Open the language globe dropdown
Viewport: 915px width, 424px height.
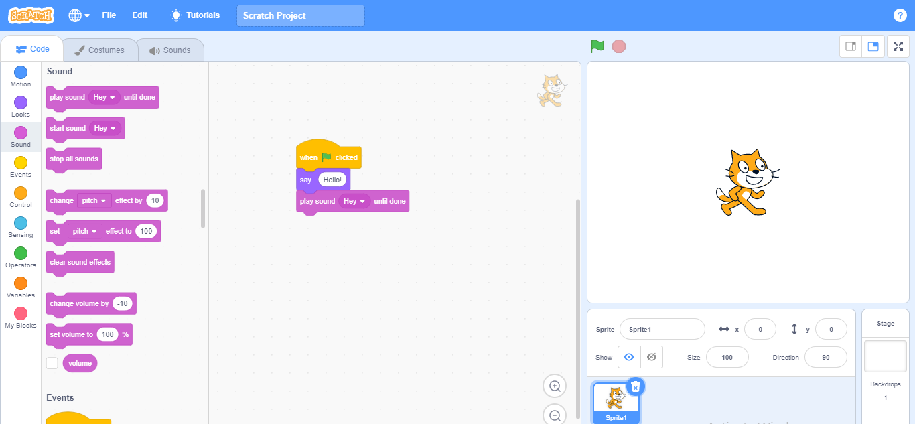click(79, 15)
